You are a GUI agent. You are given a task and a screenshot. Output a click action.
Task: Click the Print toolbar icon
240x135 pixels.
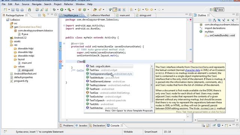22,10
